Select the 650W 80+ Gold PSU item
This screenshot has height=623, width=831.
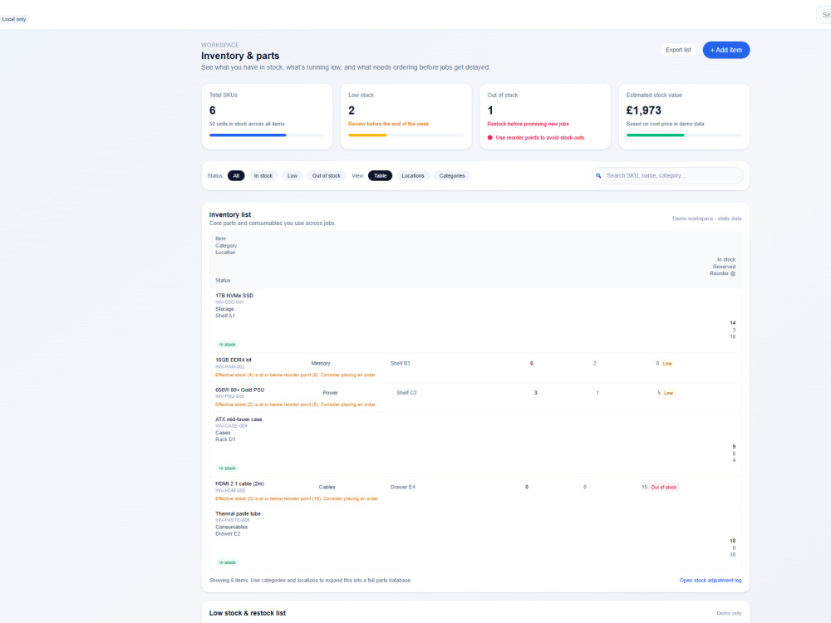coord(239,390)
